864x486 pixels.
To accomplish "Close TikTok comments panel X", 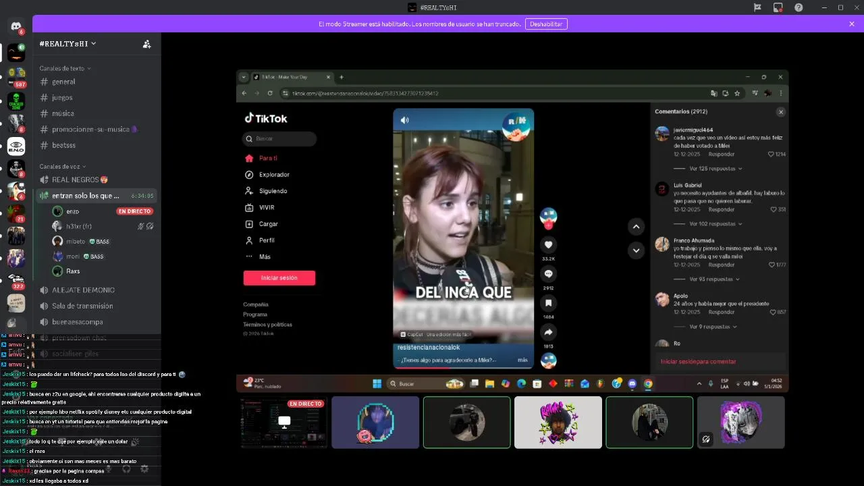I will [781, 112].
